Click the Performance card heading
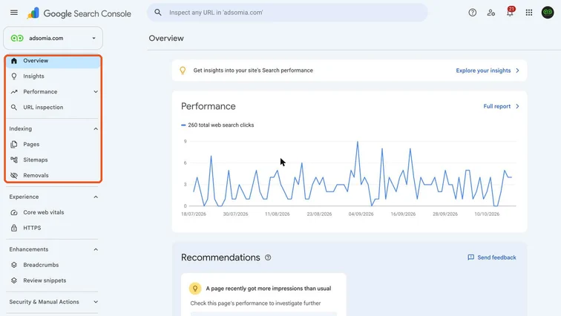561x316 pixels. pyautogui.click(x=209, y=106)
